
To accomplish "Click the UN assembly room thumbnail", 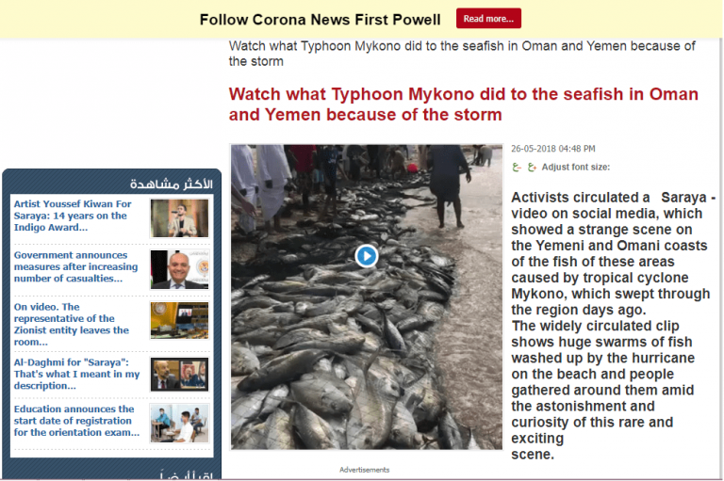I will 180,321.
